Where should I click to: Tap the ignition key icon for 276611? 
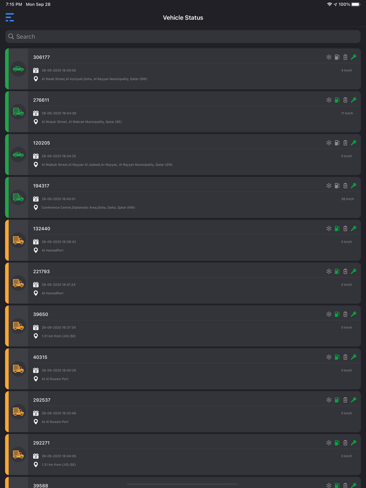(x=354, y=100)
